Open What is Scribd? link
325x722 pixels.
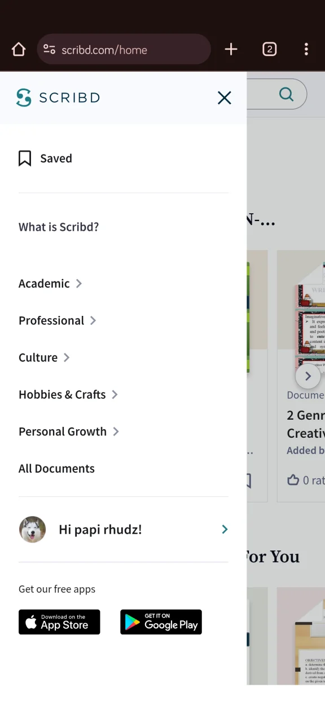pos(59,227)
